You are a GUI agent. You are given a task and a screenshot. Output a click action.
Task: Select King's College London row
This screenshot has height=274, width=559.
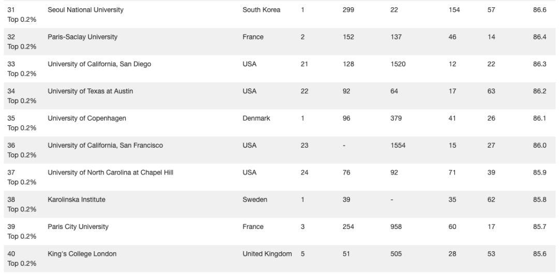(x=279, y=258)
